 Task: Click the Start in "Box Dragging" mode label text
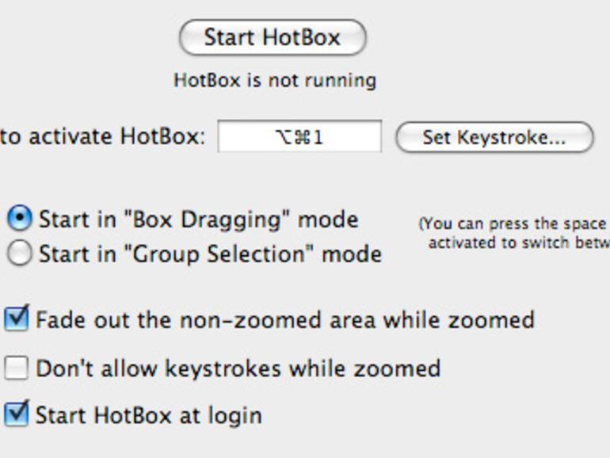pos(198,219)
